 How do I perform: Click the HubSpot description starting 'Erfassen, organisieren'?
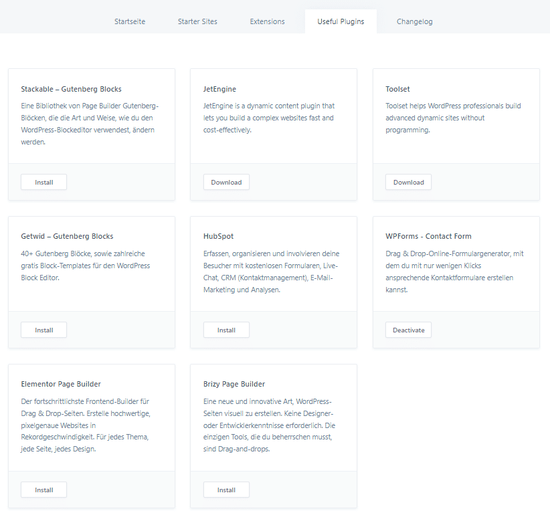pyautogui.click(x=271, y=272)
